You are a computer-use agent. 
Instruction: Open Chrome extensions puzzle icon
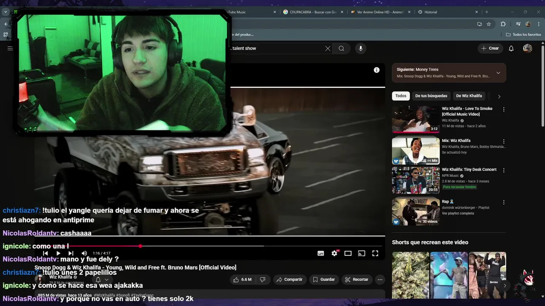point(503,24)
